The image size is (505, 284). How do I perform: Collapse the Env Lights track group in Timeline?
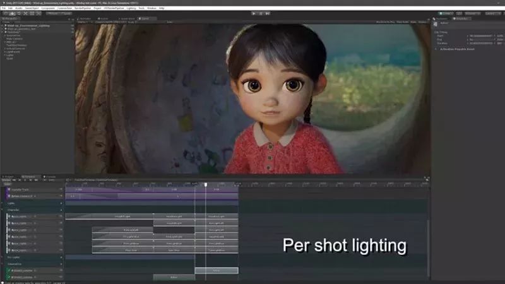click(x=3, y=257)
